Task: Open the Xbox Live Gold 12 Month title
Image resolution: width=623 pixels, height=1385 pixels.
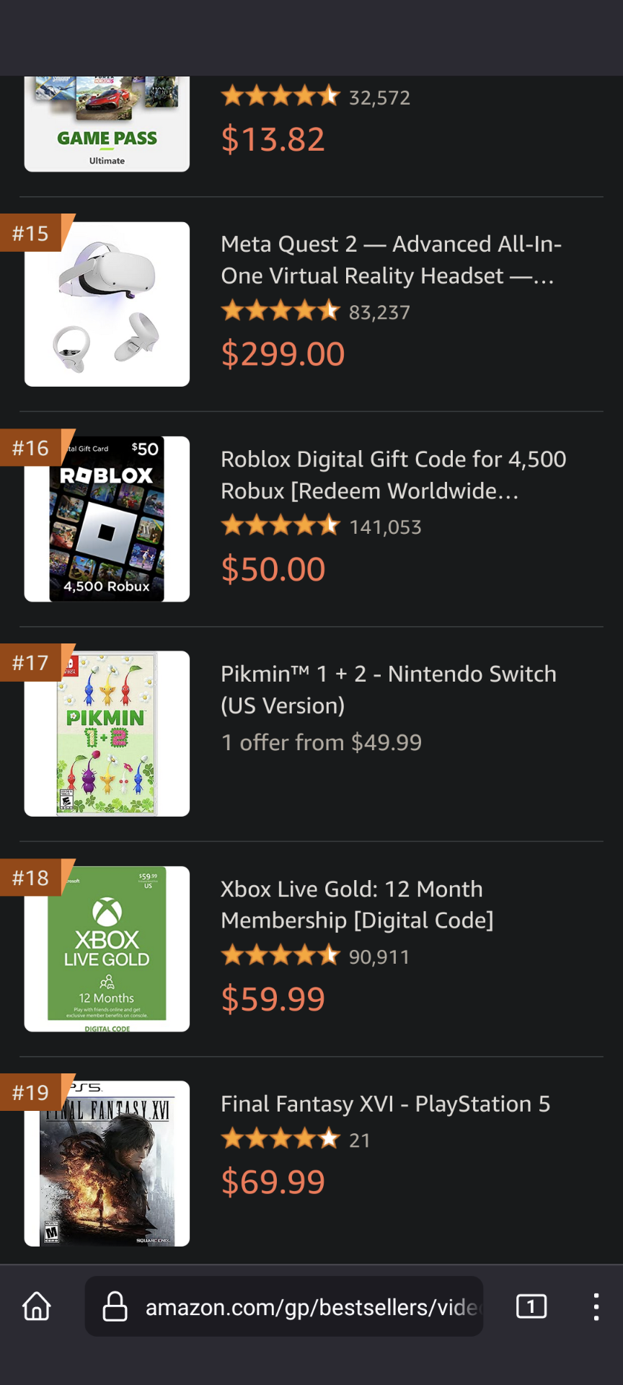Action: [x=357, y=905]
